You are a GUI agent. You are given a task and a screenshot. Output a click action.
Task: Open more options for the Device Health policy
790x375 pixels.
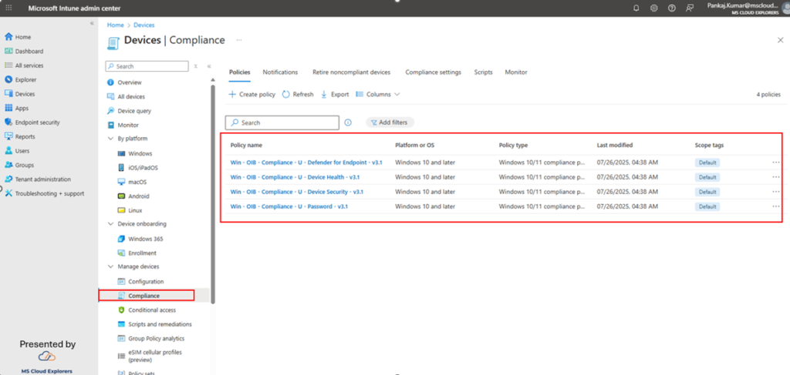[776, 177]
